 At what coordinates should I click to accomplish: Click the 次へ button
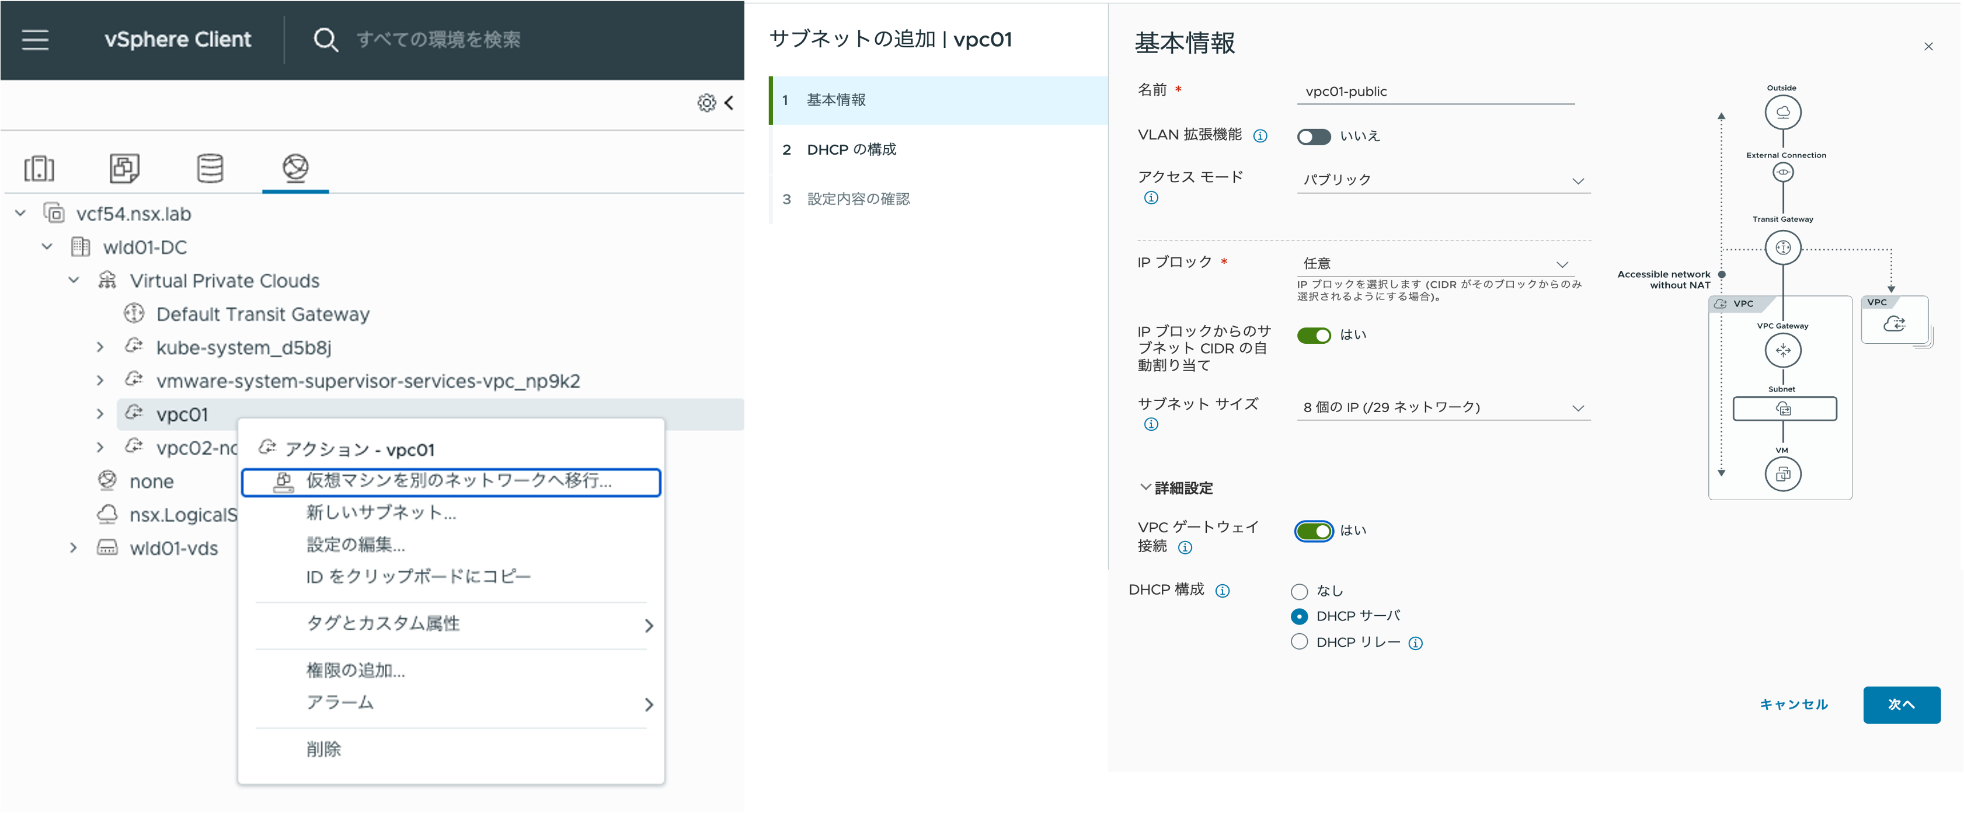tap(1902, 705)
